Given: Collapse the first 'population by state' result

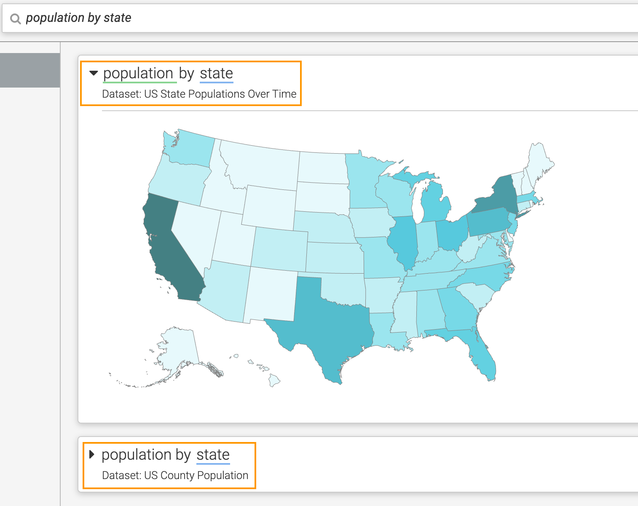Looking at the screenshot, I should (94, 73).
